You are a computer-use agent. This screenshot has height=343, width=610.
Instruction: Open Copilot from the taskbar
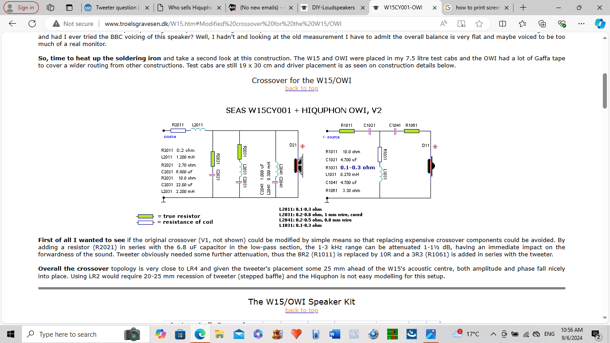click(x=160, y=334)
